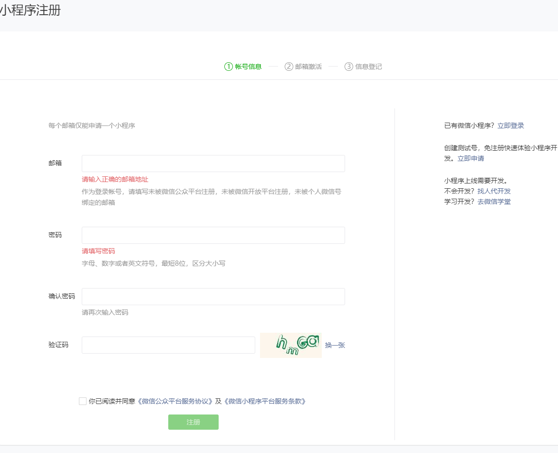Refresh captcha via 换一张 link
Image resolution: width=558 pixels, height=453 pixels.
(335, 345)
